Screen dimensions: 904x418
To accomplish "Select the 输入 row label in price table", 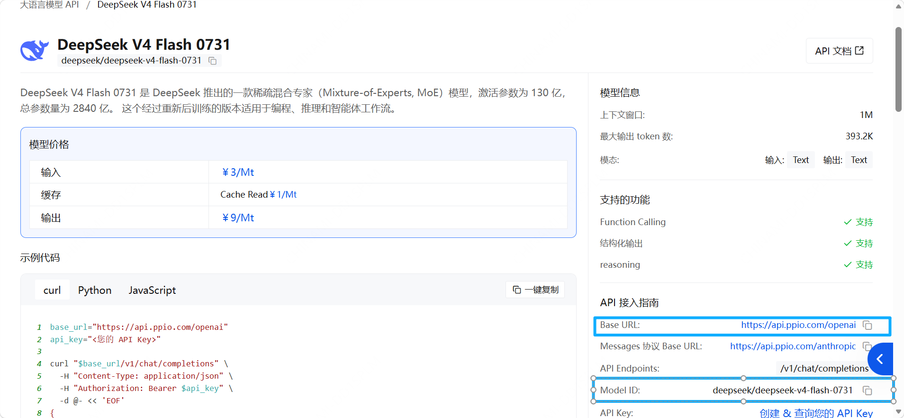I will tap(51, 173).
